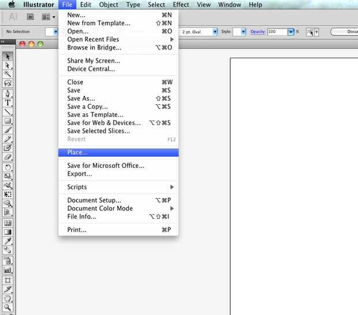Choose Export... in the File menu
The height and width of the screenshot is (315, 358).
click(118, 174)
